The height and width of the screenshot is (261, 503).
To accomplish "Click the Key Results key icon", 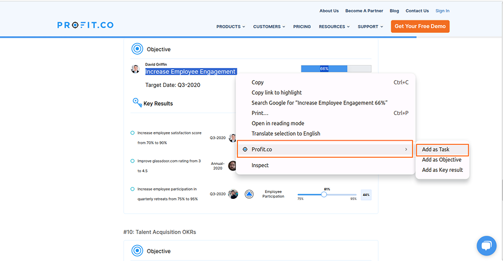I will 138,103.
